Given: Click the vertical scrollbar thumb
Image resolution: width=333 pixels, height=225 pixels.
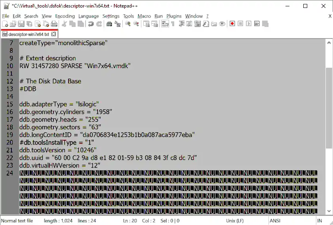Looking at the screenshot, I should (x=329, y=108).
